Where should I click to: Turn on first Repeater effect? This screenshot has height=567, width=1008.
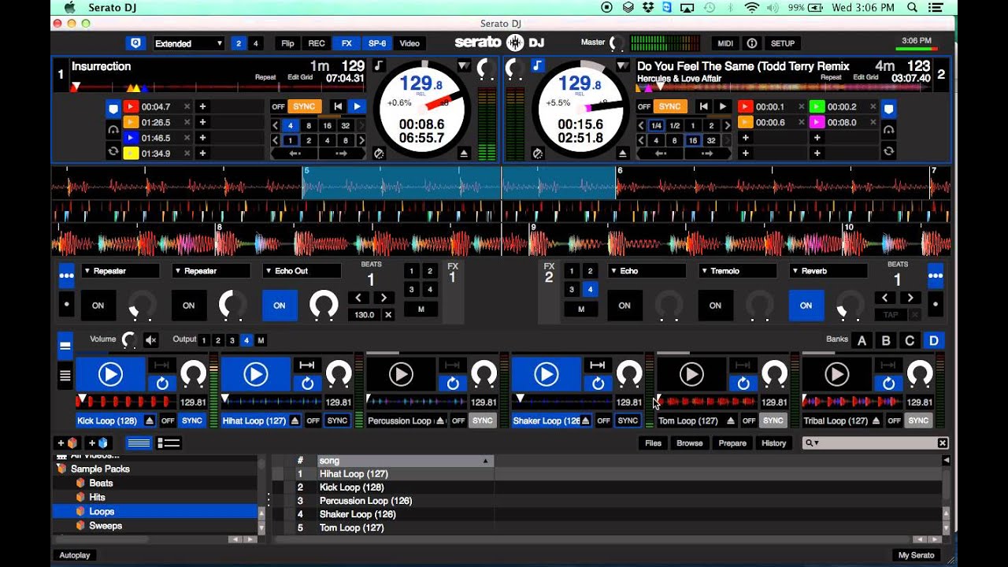tap(98, 306)
